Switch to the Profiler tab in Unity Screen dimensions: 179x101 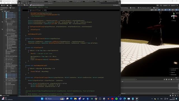133,8
